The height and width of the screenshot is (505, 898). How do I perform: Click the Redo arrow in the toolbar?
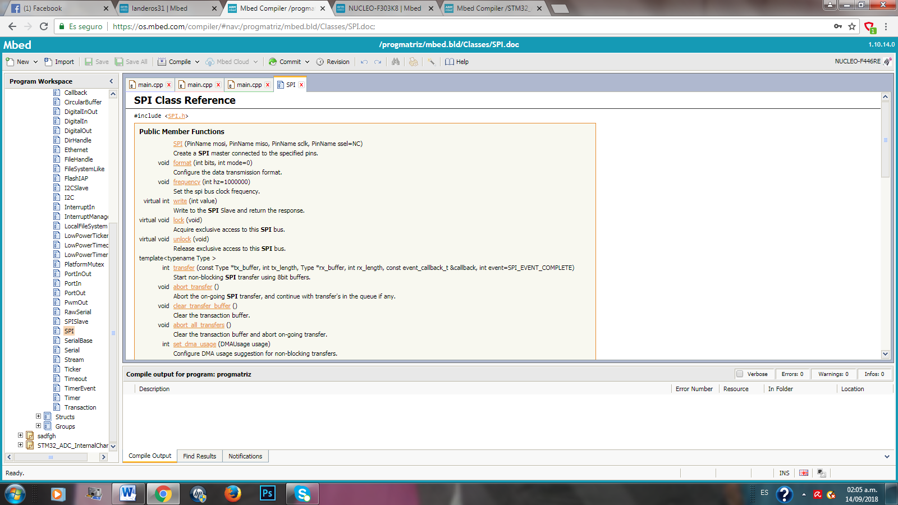coord(378,62)
